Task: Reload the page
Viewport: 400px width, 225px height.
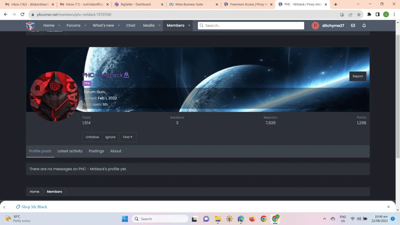Action: pyautogui.click(x=23, y=14)
